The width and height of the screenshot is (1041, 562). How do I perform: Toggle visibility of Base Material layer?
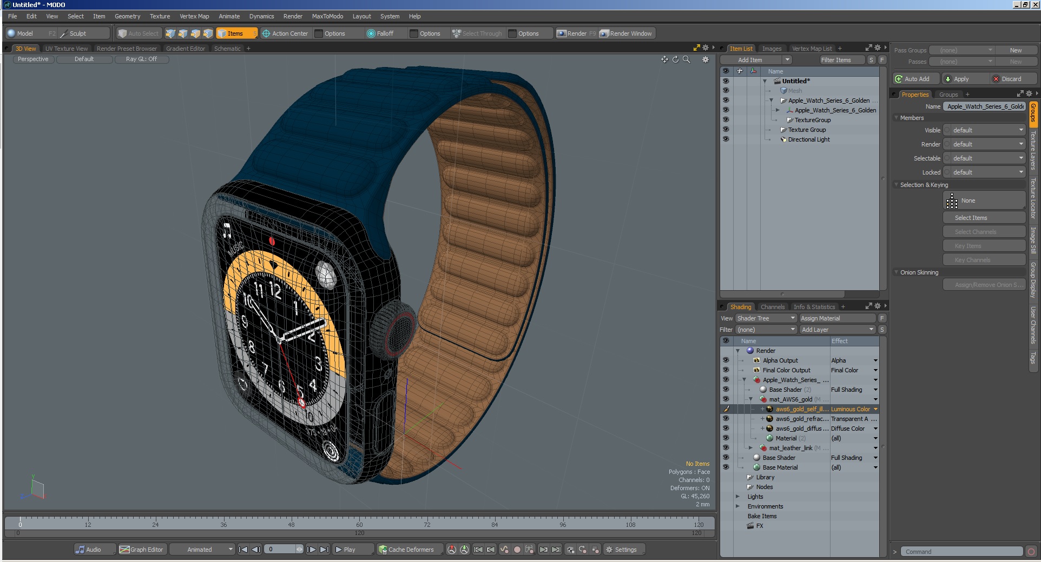[x=726, y=467]
